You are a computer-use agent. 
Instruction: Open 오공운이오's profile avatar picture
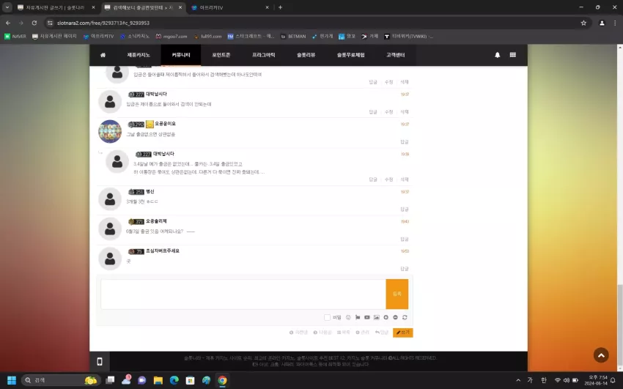[110, 131]
